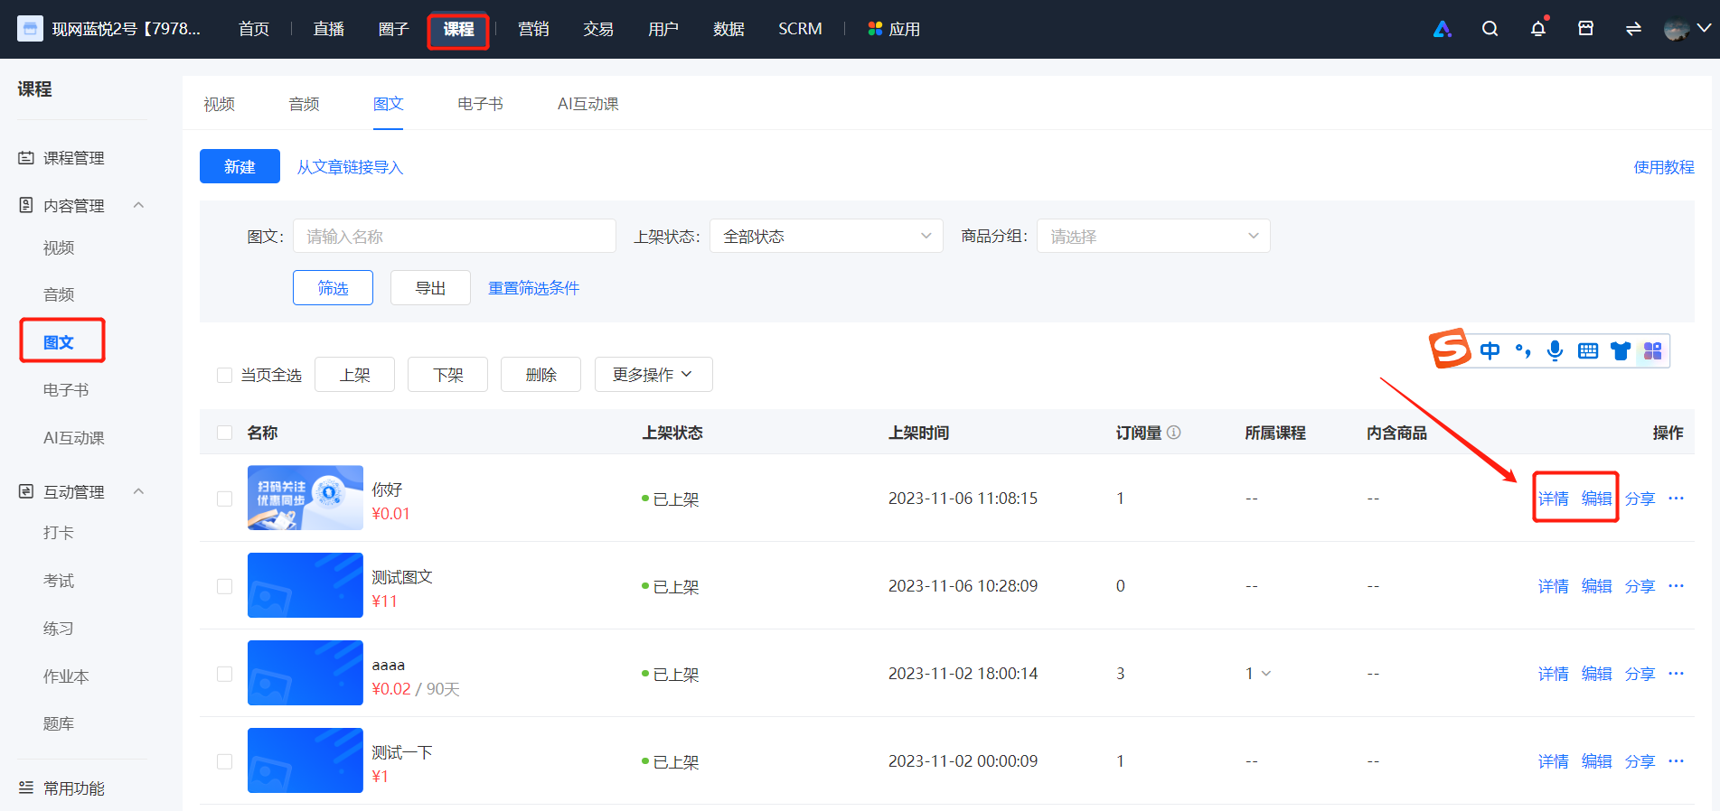Click in the 图文 name search field
The image size is (1720, 811).
tap(455, 236)
